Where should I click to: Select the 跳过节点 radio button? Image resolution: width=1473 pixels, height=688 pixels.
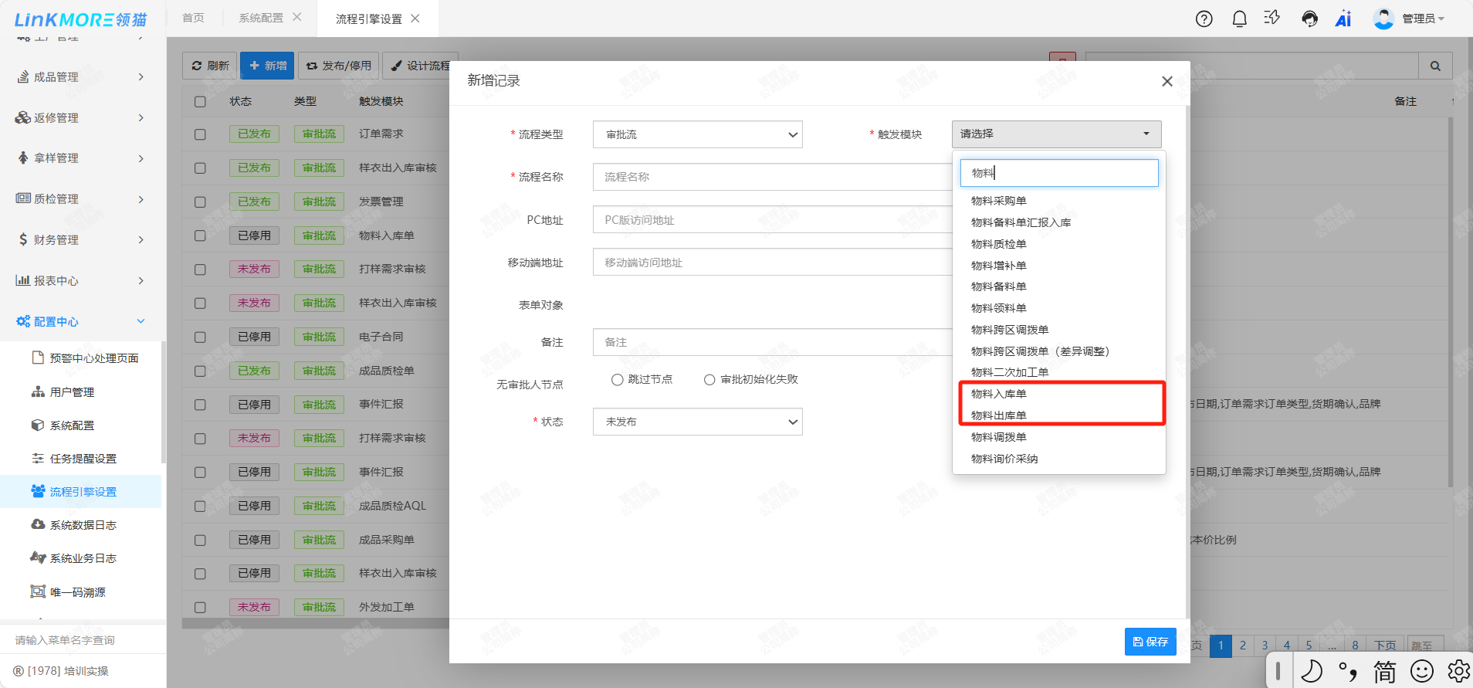point(617,380)
